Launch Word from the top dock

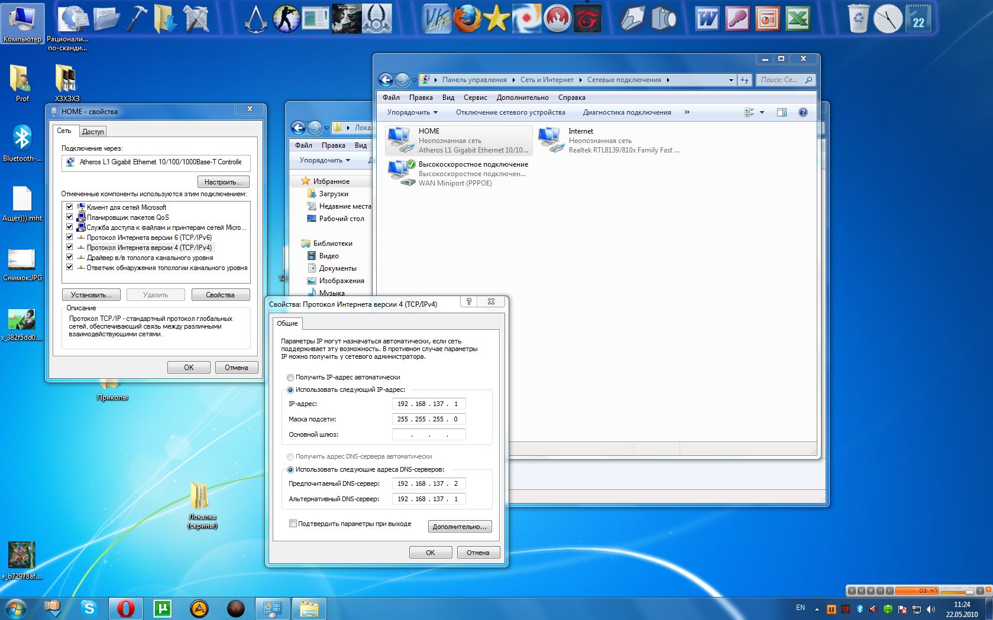point(707,19)
